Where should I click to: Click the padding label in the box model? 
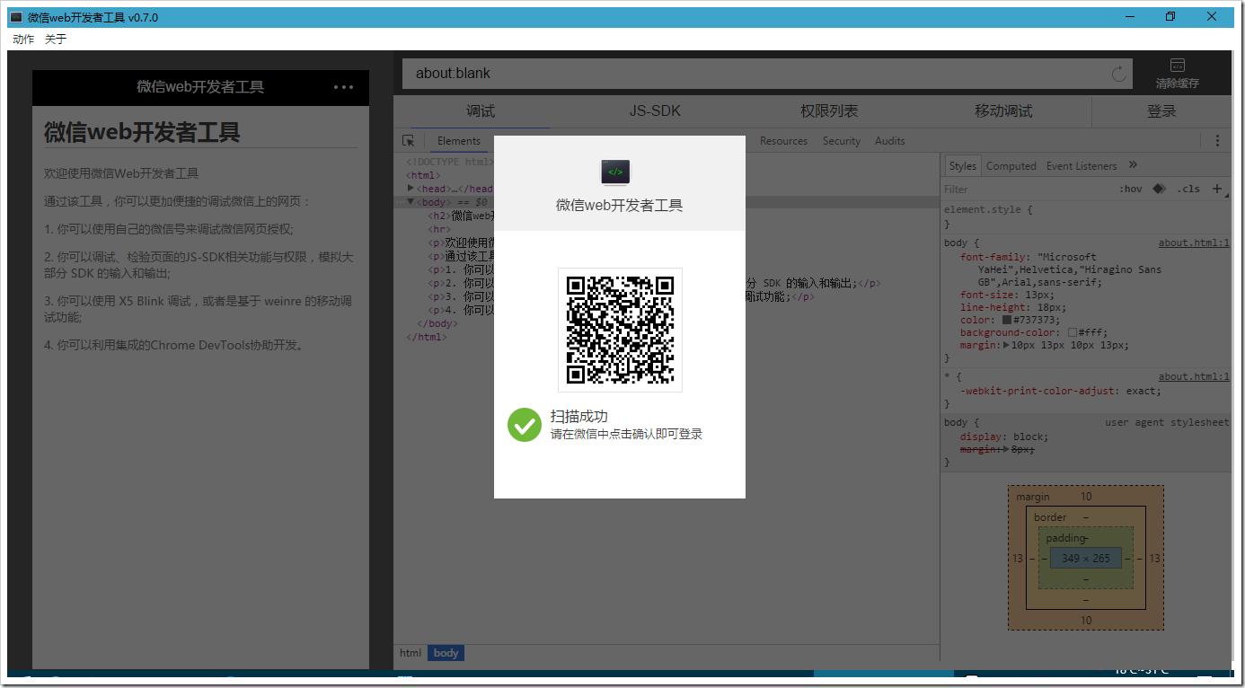pos(1065,538)
